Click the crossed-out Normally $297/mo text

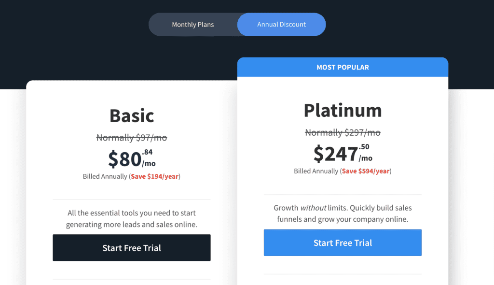[x=343, y=132]
